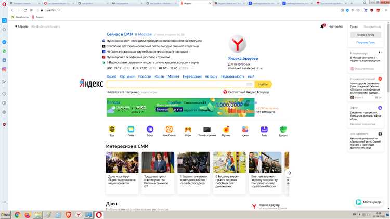Select the Новости link above search
This screenshot has height=219, width=390.
145,76
